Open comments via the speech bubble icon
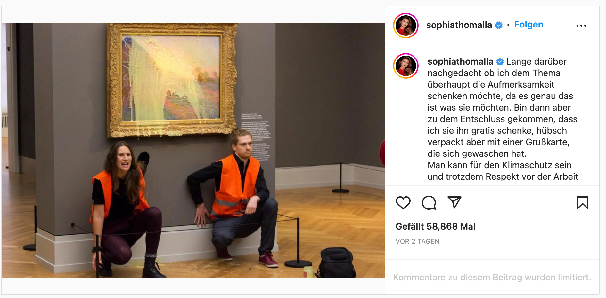Image resolution: width=606 pixels, height=298 pixels. click(x=429, y=203)
